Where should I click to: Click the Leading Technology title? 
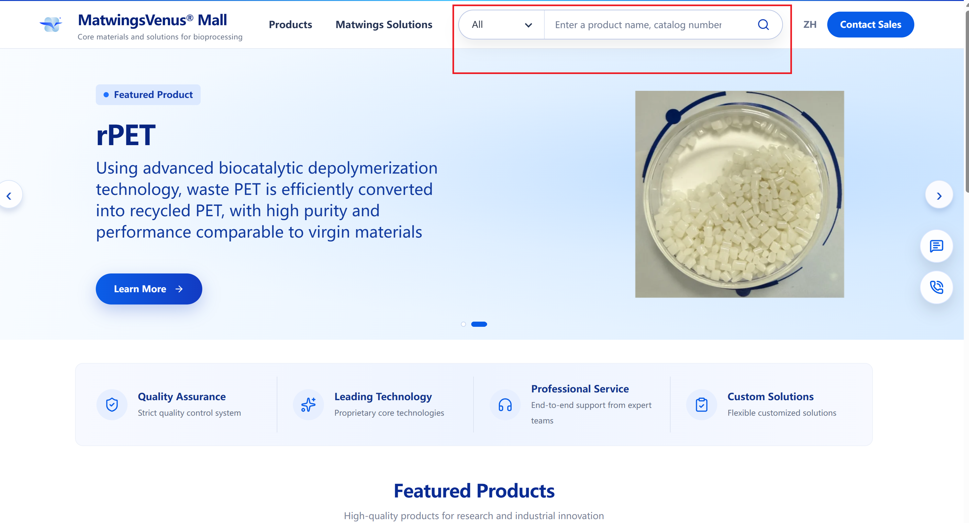[383, 396]
